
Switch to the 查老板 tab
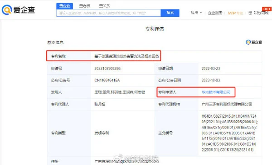tap(85, 6)
